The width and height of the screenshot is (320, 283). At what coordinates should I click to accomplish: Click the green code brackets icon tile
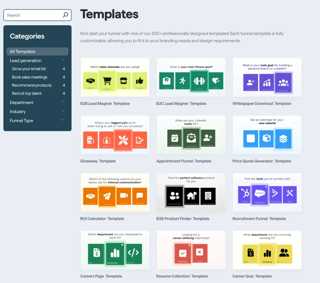[x=134, y=254]
